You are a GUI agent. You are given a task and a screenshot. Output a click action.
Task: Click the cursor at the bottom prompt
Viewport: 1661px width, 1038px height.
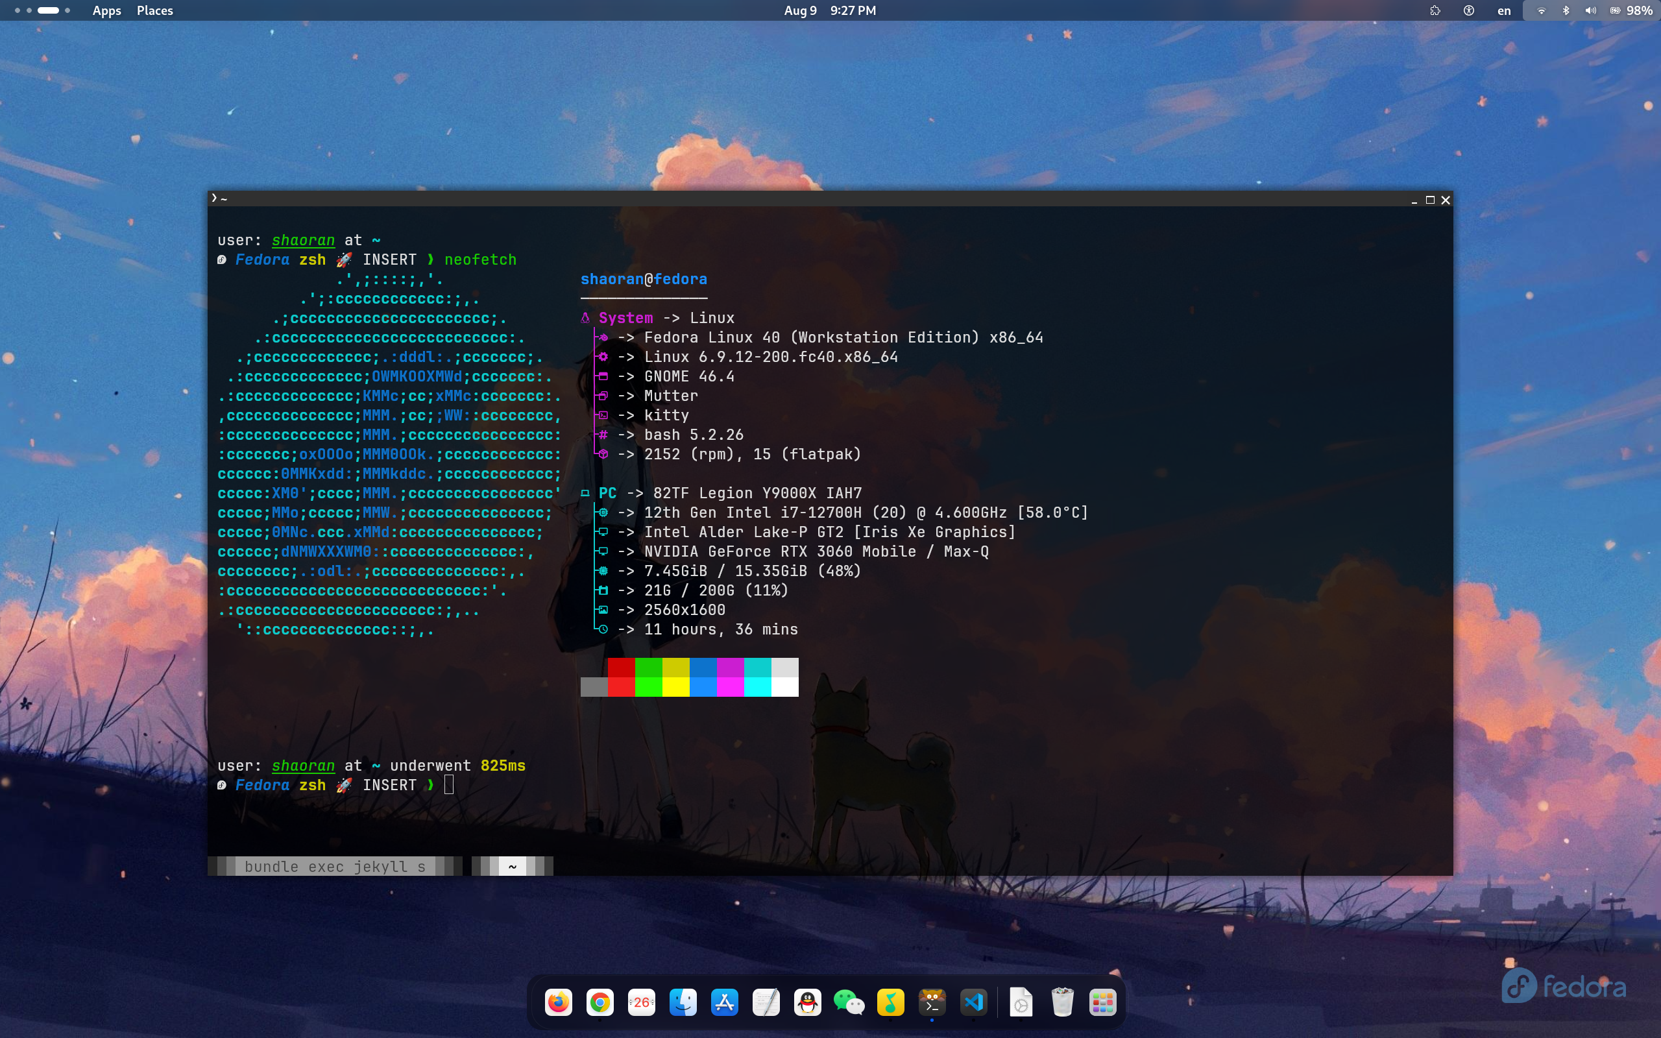click(x=449, y=785)
